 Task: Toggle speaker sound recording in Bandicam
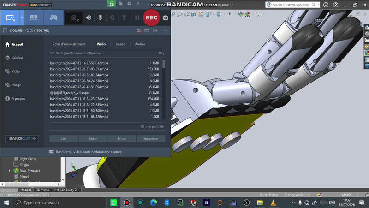click(89, 18)
